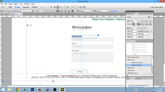Open the text colour swatch in Text panel

point(134,24)
